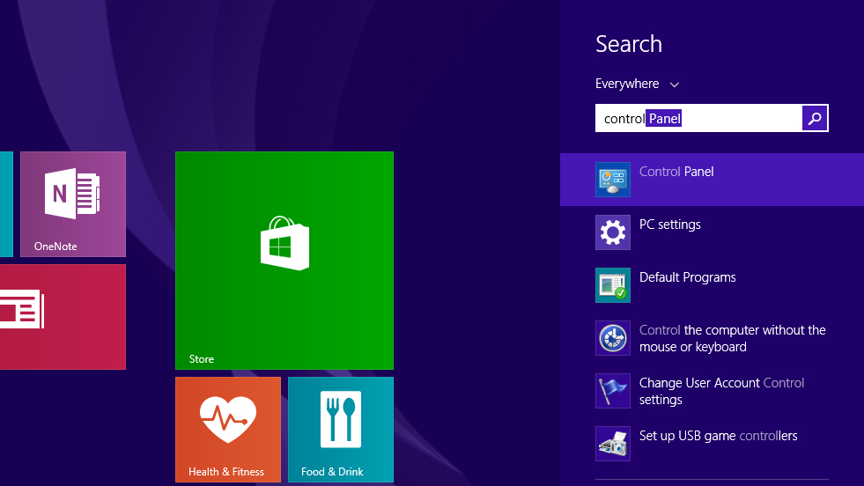Viewport: 864px width, 486px height.
Task: Click the Store tile label
Action: click(201, 358)
